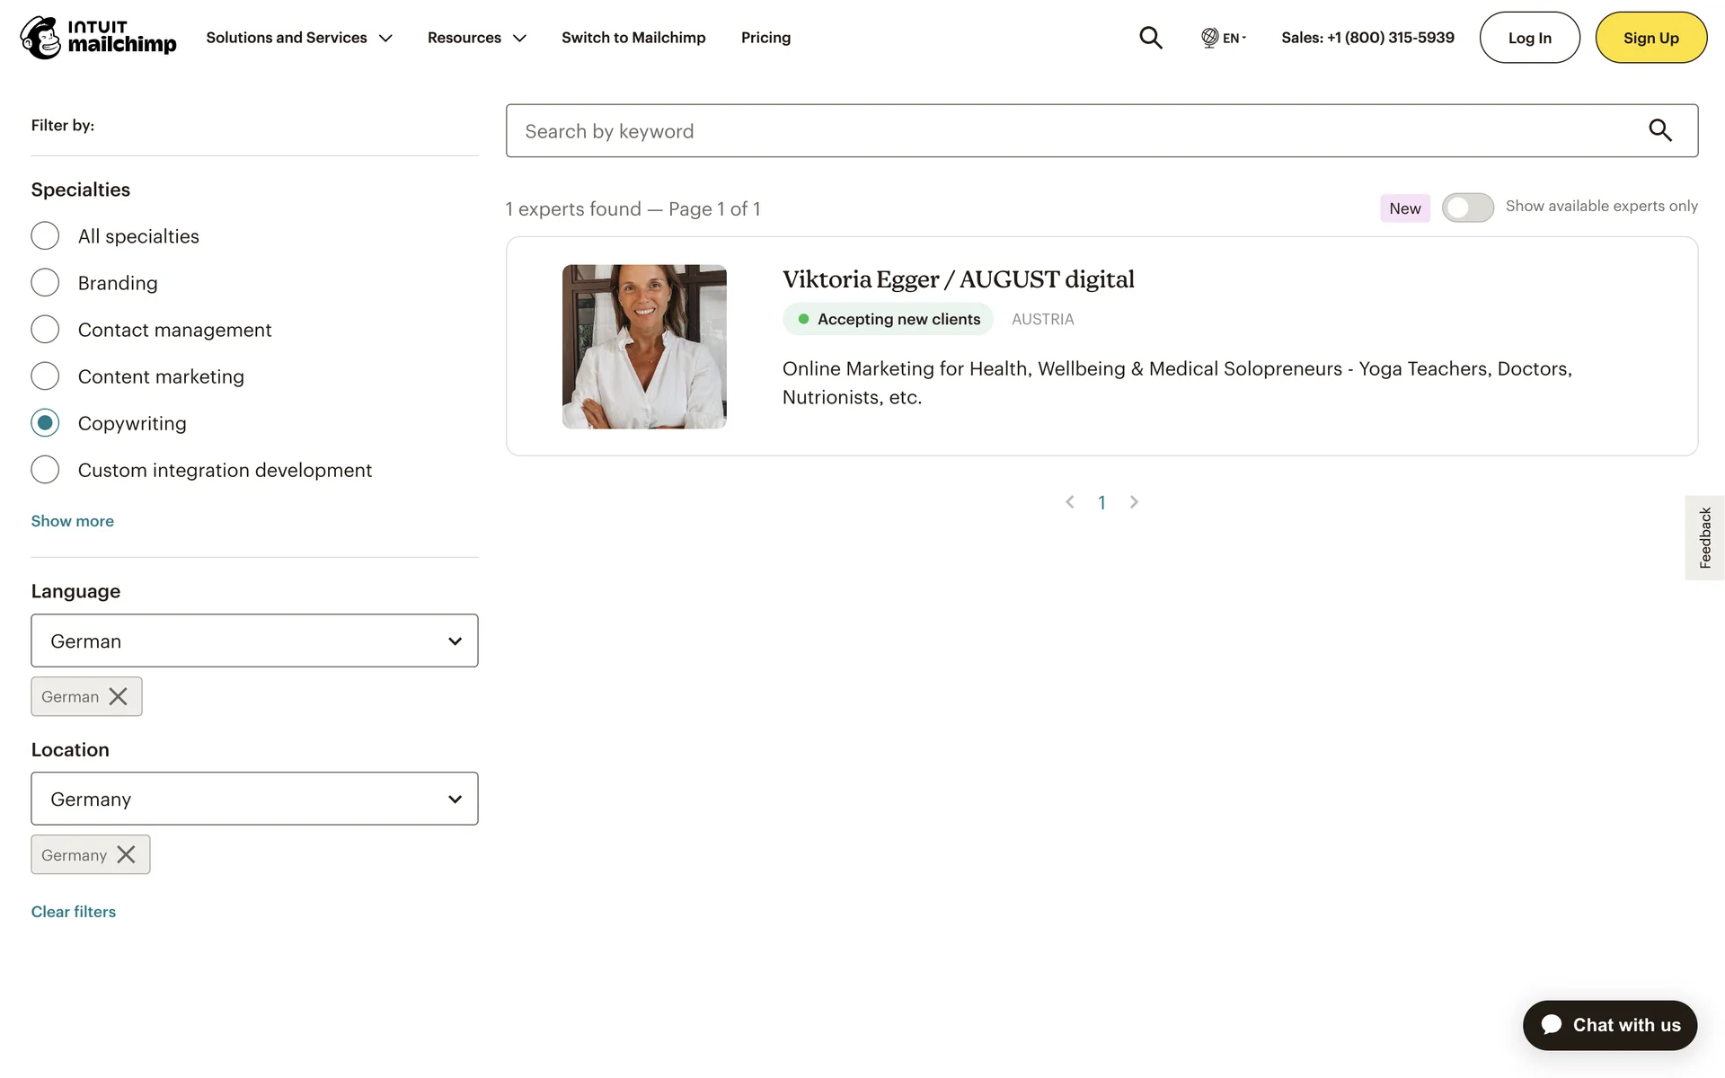Choose Content marketing specialty
1725x1078 pixels.
tap(45, 376)
